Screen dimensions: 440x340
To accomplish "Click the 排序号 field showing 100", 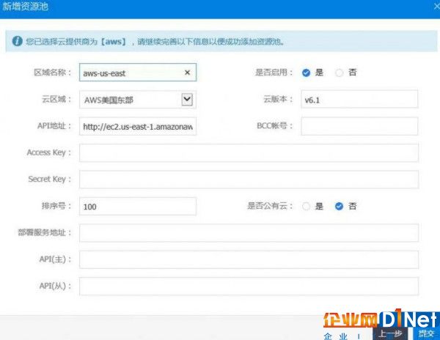I will (138, 207).
